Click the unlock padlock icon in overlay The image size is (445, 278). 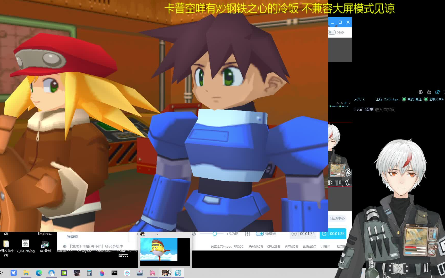pyautogui.click(x=429, y=92)
